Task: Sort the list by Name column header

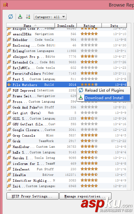Action: (x=31, y=26)
